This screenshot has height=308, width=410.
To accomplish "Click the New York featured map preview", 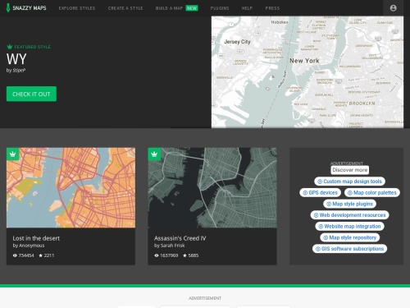I will (x=307, y=72).
